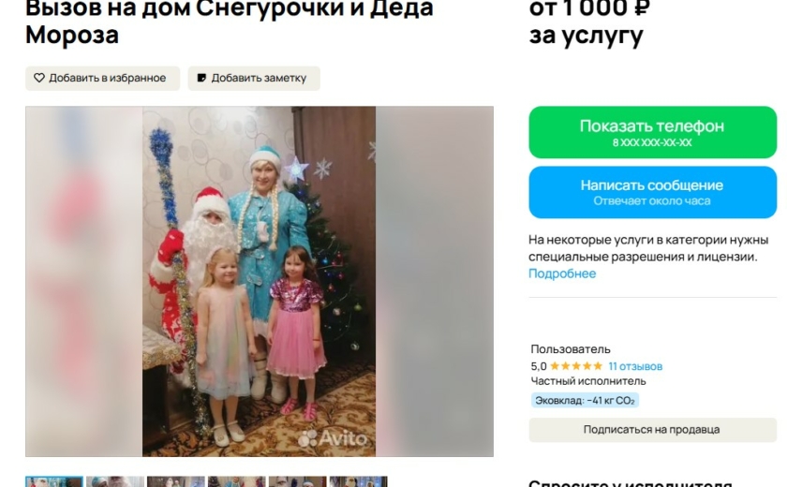The height and width of the screenshot is (487, 787).
Task: Select the second gallery thumbnail
Action: tap(115, 482)
